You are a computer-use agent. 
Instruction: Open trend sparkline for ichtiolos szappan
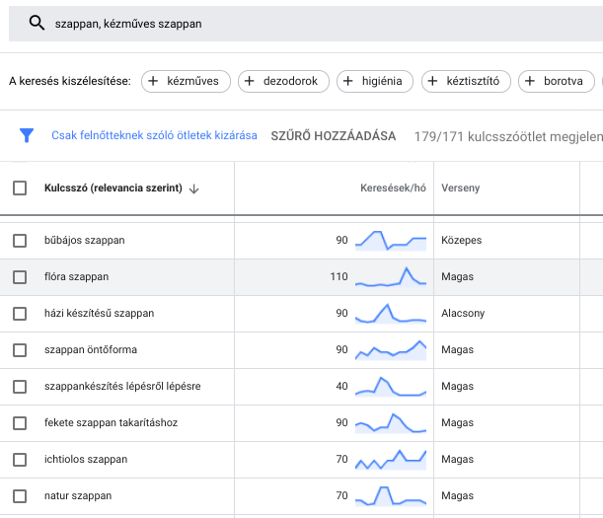pyautogui.click(x=391, y=460)
